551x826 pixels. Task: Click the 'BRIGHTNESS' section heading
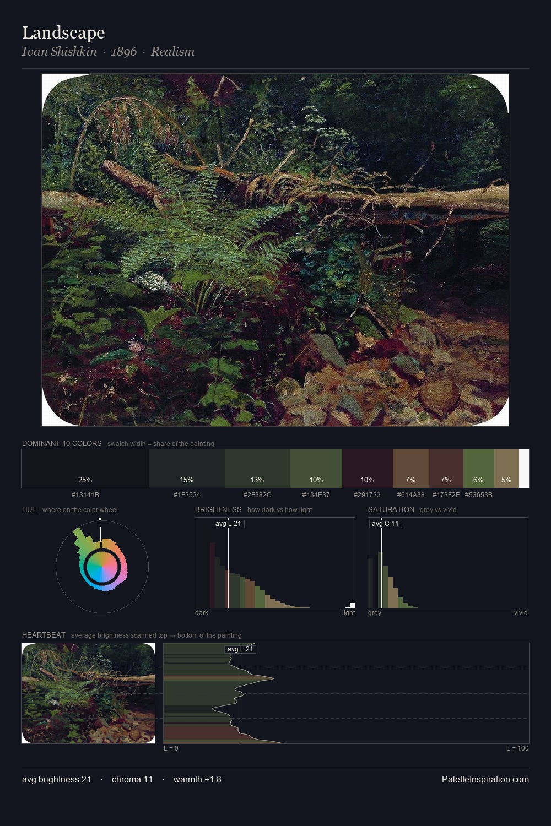tap(218, 509)
